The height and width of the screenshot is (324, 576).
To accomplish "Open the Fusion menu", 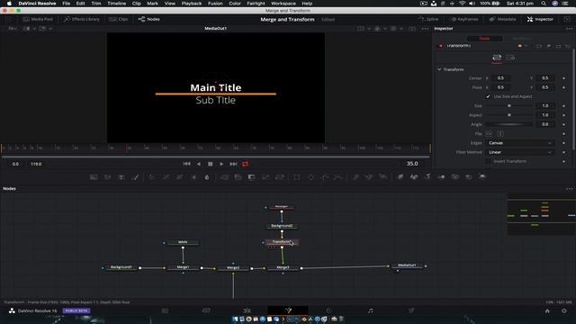I will [x=215, y=4].
